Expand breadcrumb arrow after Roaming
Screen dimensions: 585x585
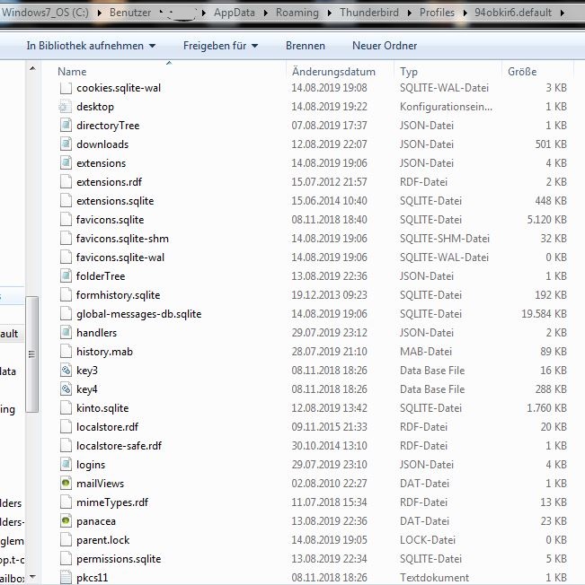coord(330,13)
